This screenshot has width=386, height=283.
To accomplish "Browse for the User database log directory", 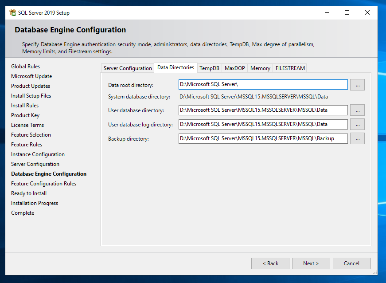I will click(358, 125).
